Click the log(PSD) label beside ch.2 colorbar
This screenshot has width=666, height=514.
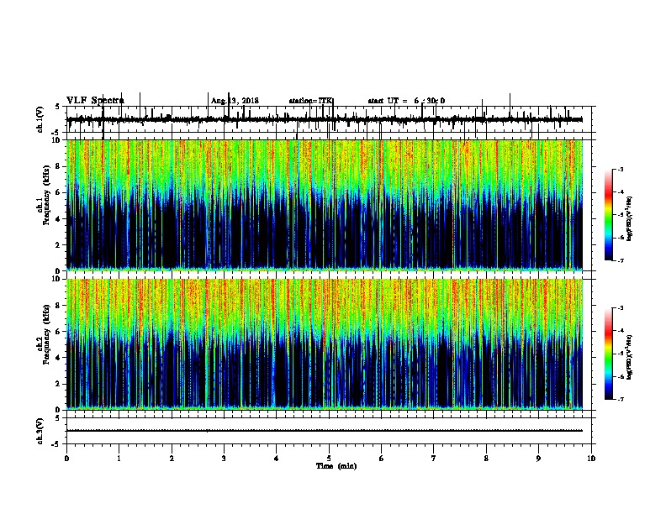[629, 357]
